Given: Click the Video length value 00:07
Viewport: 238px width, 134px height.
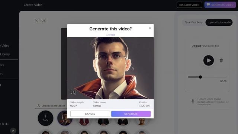Looking at the screenshot, I should [74, 106].
